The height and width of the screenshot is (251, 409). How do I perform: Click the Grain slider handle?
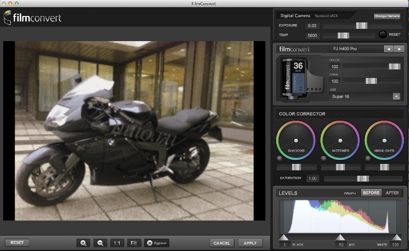[x=371, y=81]
